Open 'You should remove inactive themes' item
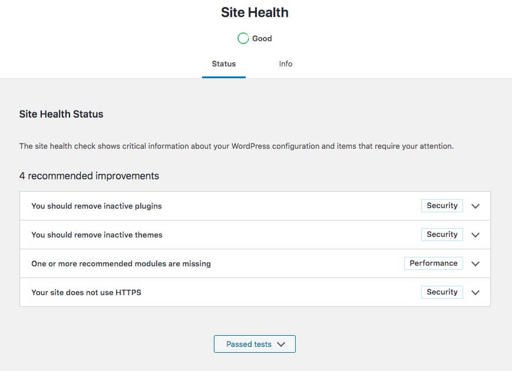Image resolution: width=512 pixels, height=371 pixels. pos(255,235)
